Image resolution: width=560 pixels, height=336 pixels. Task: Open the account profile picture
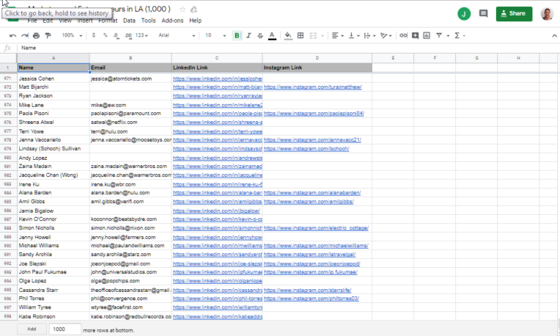(x=547, y=14)
